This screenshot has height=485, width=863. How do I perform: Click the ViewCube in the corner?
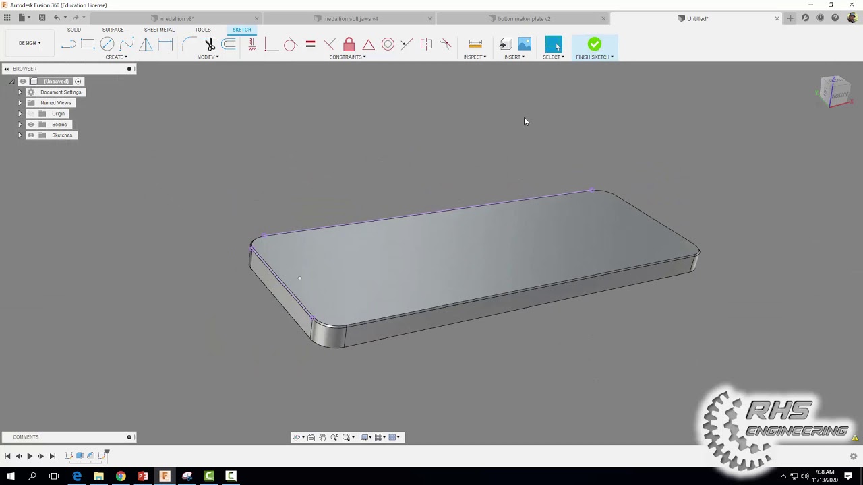click(x=835, y=91)
